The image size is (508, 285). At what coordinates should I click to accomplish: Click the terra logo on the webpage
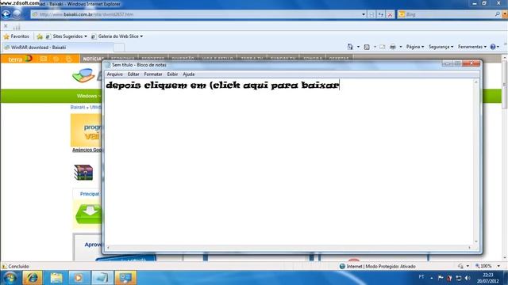(19, 59)
